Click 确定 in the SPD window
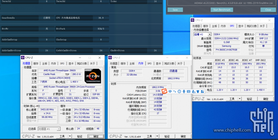278x140 pixels. click(266, 99)
